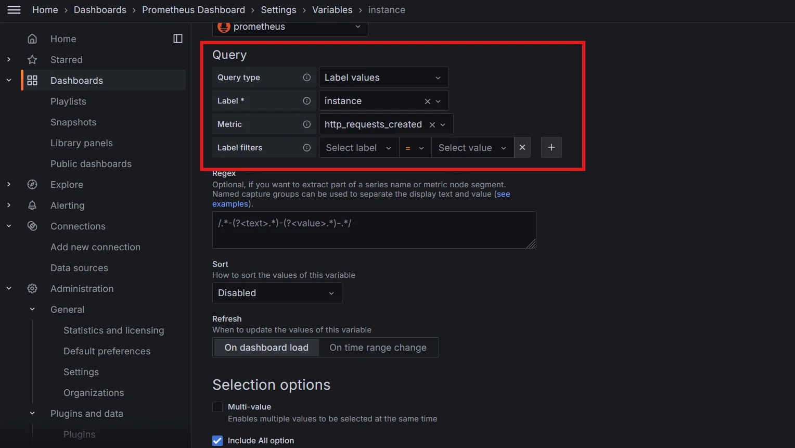Go to Settings breadcrumb
Image resolution: width=795 pixels, height=448 pixels.
pyautogui.click(x=278, y=10)
